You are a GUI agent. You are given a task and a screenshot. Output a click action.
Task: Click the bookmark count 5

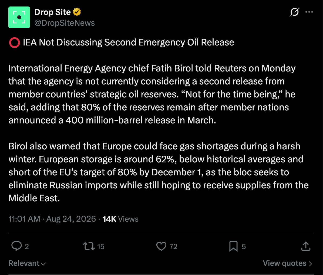[x=244, y=247]
